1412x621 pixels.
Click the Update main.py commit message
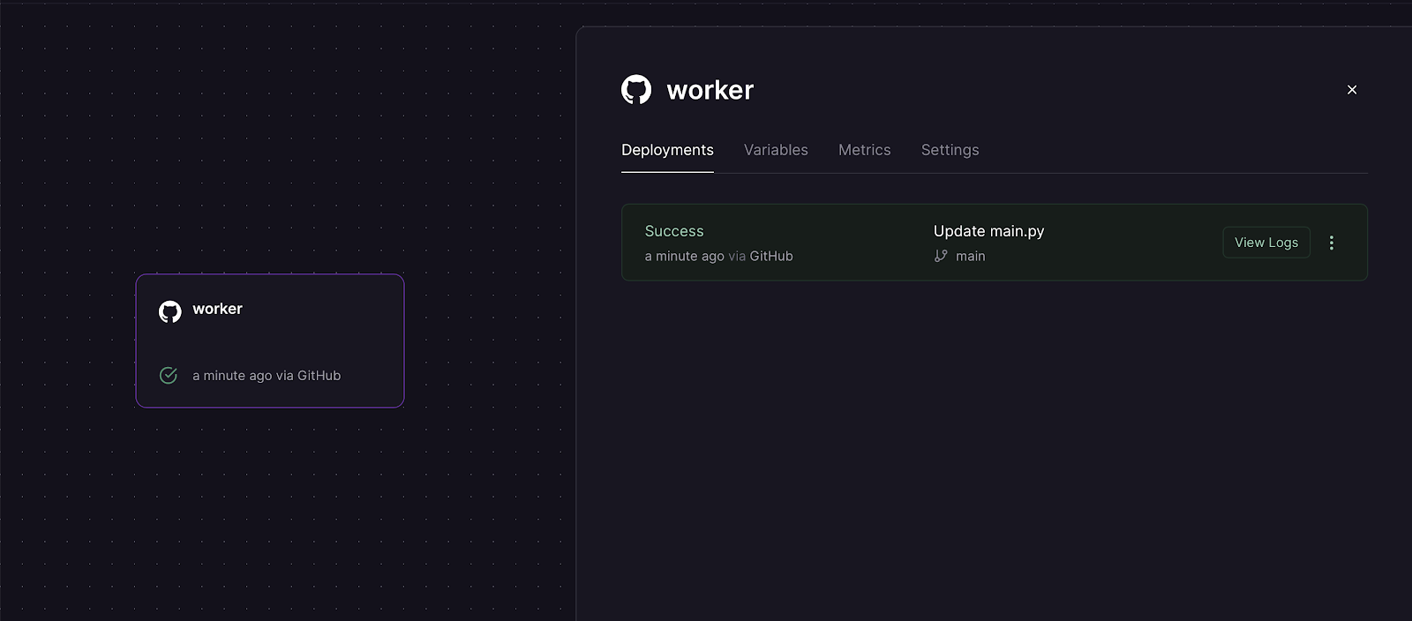tap(988, 231)
